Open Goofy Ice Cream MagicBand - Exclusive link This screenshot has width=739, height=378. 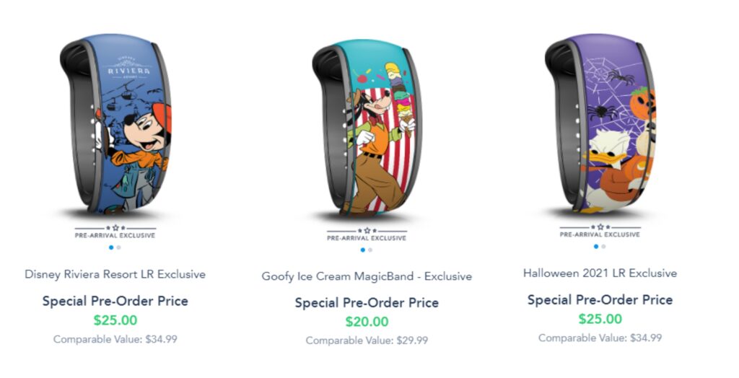click(x=367, y=276)
